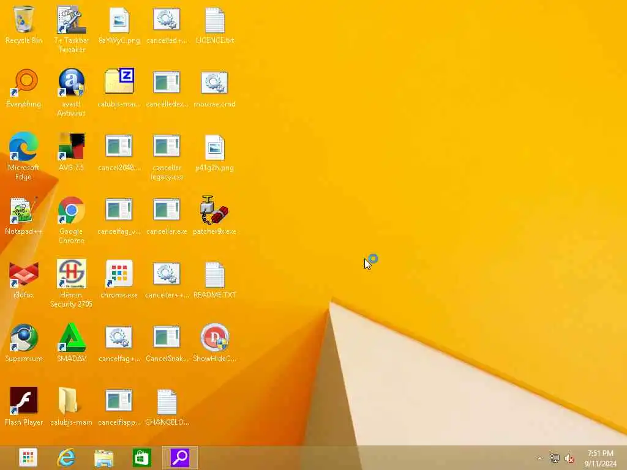The height and width of the screenshot is (470, 627).
Task: Select the cancelflapp program icon
Action: (119, 400)
